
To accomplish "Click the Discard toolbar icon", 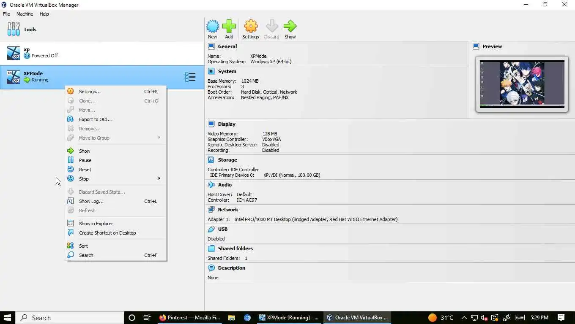I will point(272,26).
